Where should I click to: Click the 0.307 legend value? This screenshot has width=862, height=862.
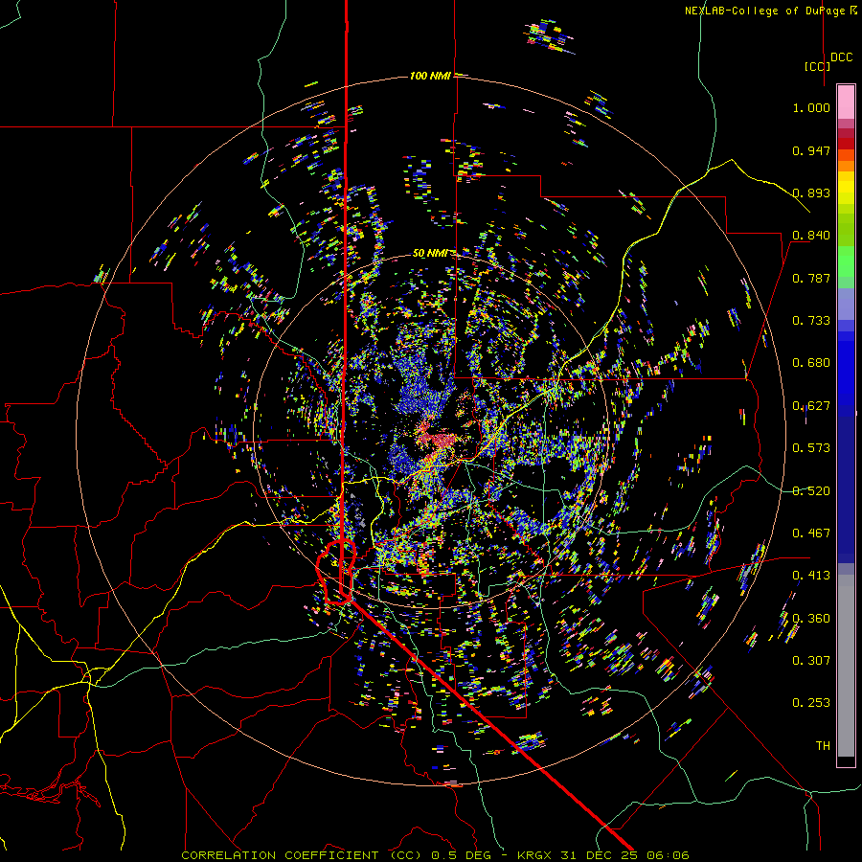(x=811, y=661)
